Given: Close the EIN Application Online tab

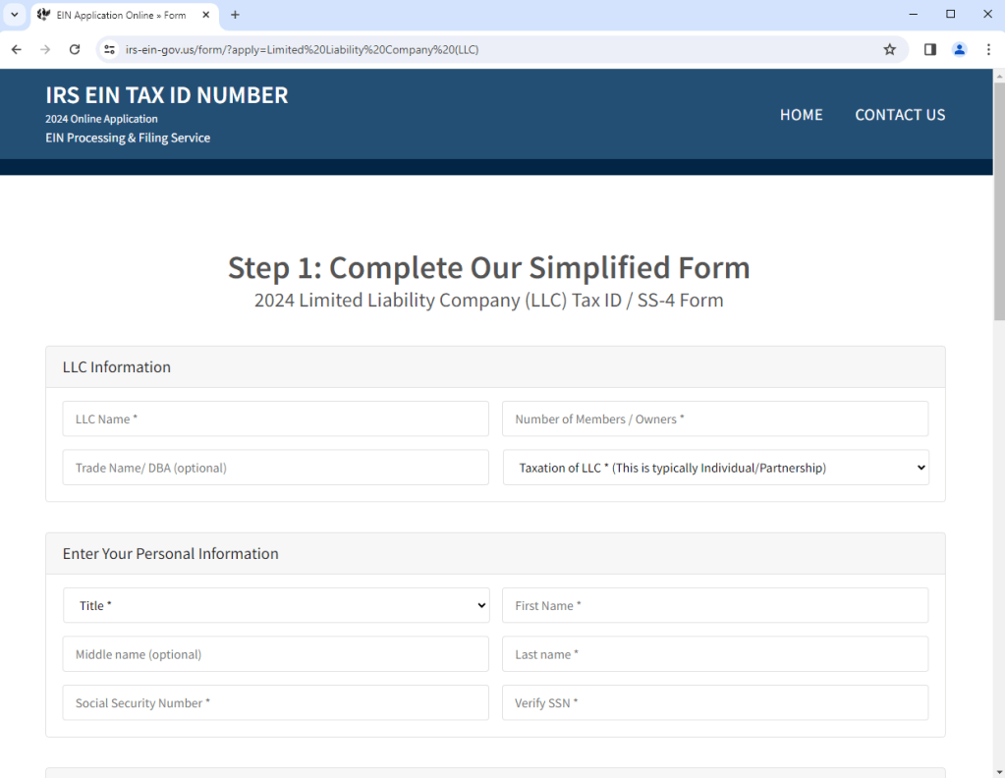Looking at the screenshot, I should [206, 15].
